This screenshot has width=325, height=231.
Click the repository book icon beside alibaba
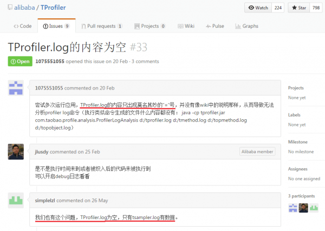click(10, 8)
